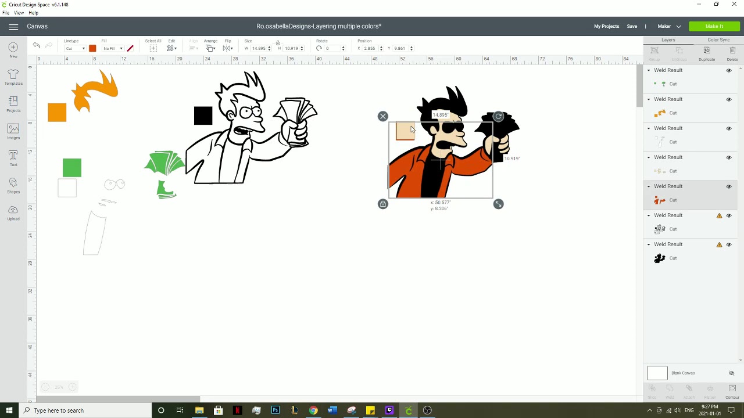Start a New project from sidebar
The image size is (744, 418).
(13, 50)
